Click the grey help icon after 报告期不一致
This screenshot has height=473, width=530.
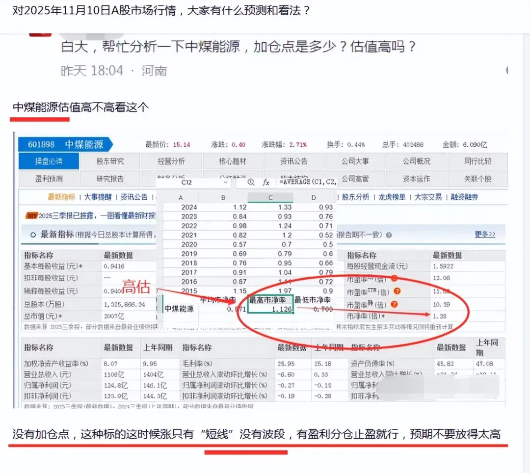pos(389,235)
